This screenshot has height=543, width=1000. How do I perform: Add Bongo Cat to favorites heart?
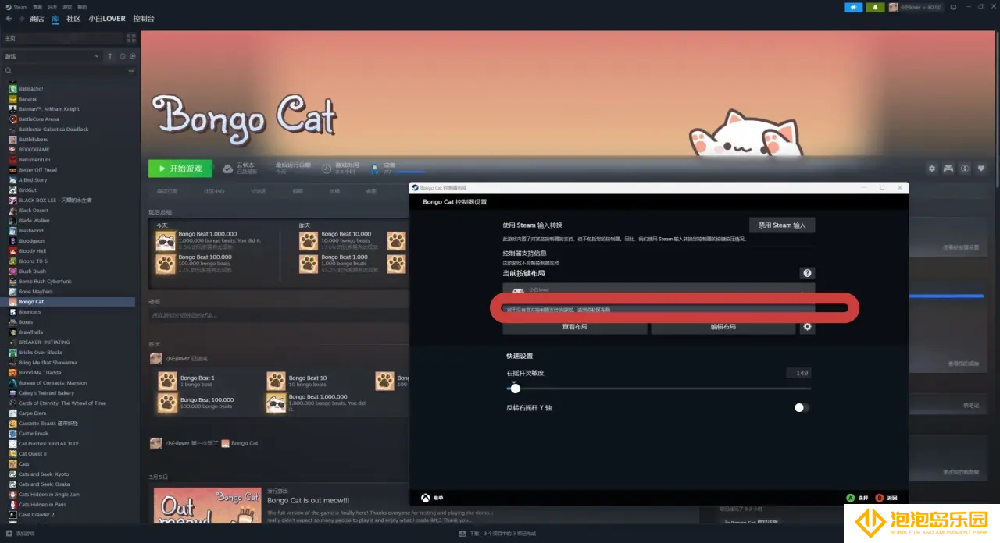pos(982,169)
